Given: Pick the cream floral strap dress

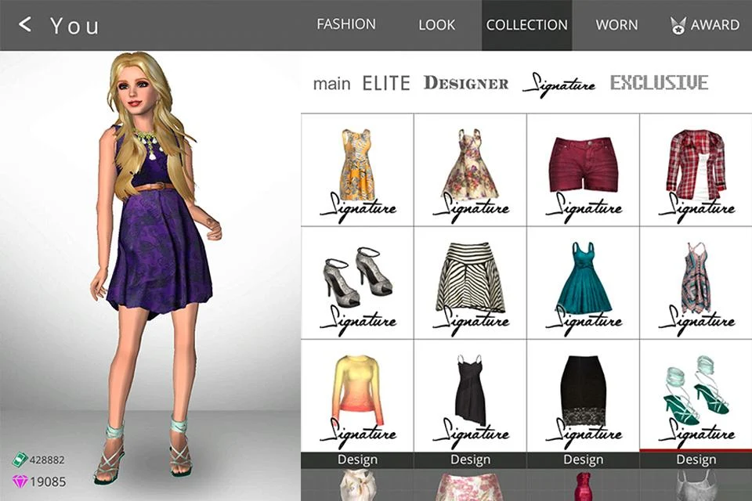Looking at the screenshot, I should tap(470, 170).
